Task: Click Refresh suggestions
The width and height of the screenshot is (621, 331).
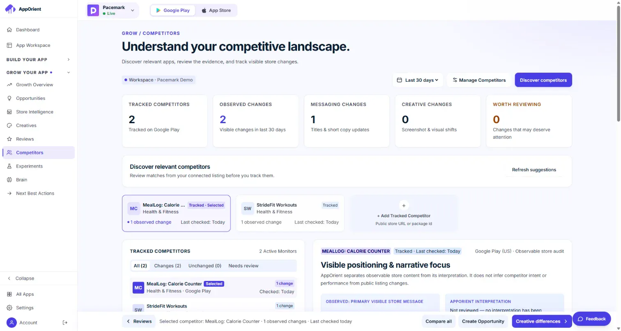Action: (534, 170)
